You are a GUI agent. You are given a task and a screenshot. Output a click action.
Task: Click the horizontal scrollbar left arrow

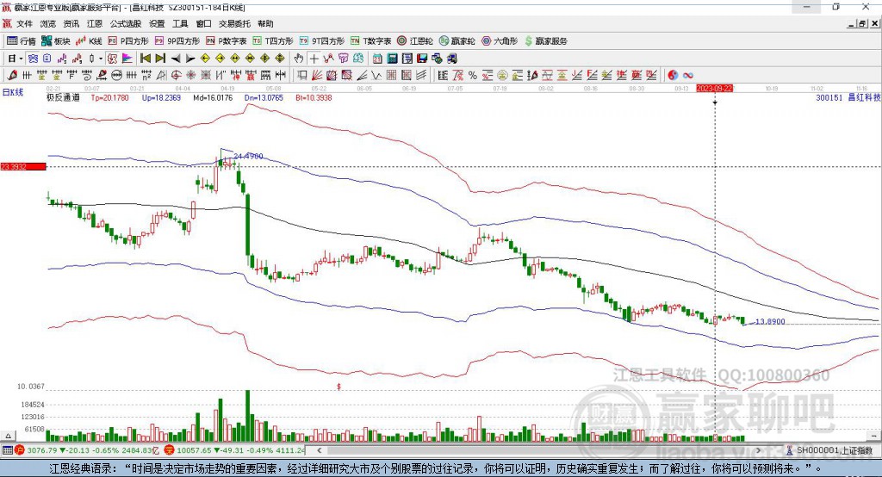(x=320, y=450)
